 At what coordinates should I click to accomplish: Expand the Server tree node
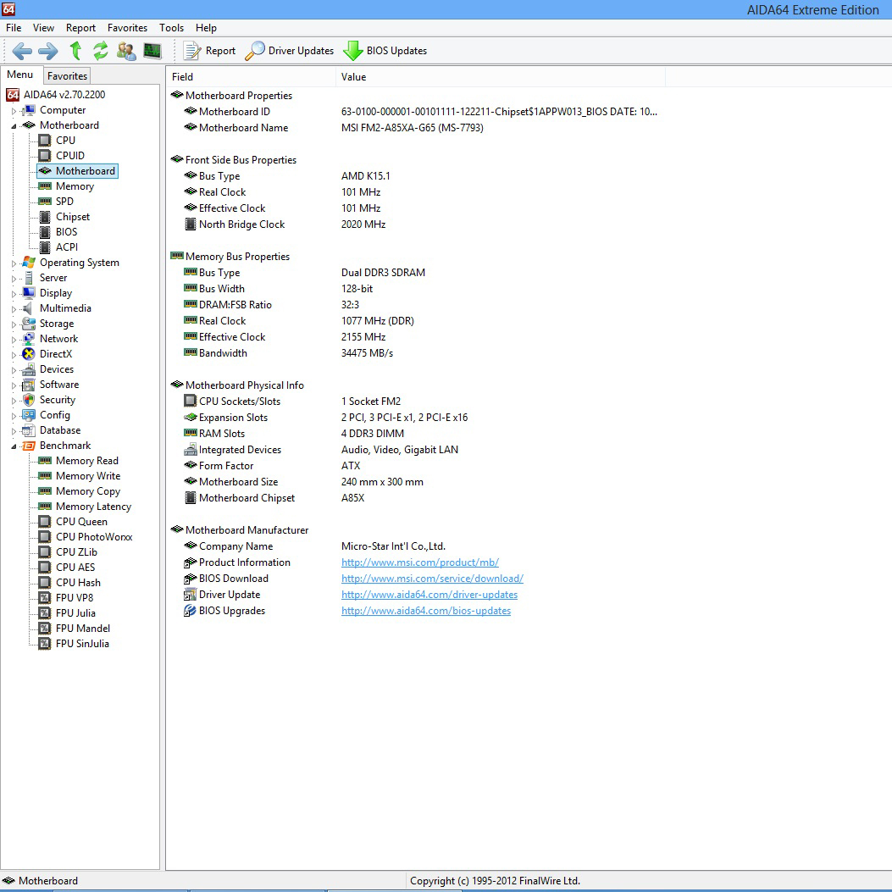coord(14,279)
